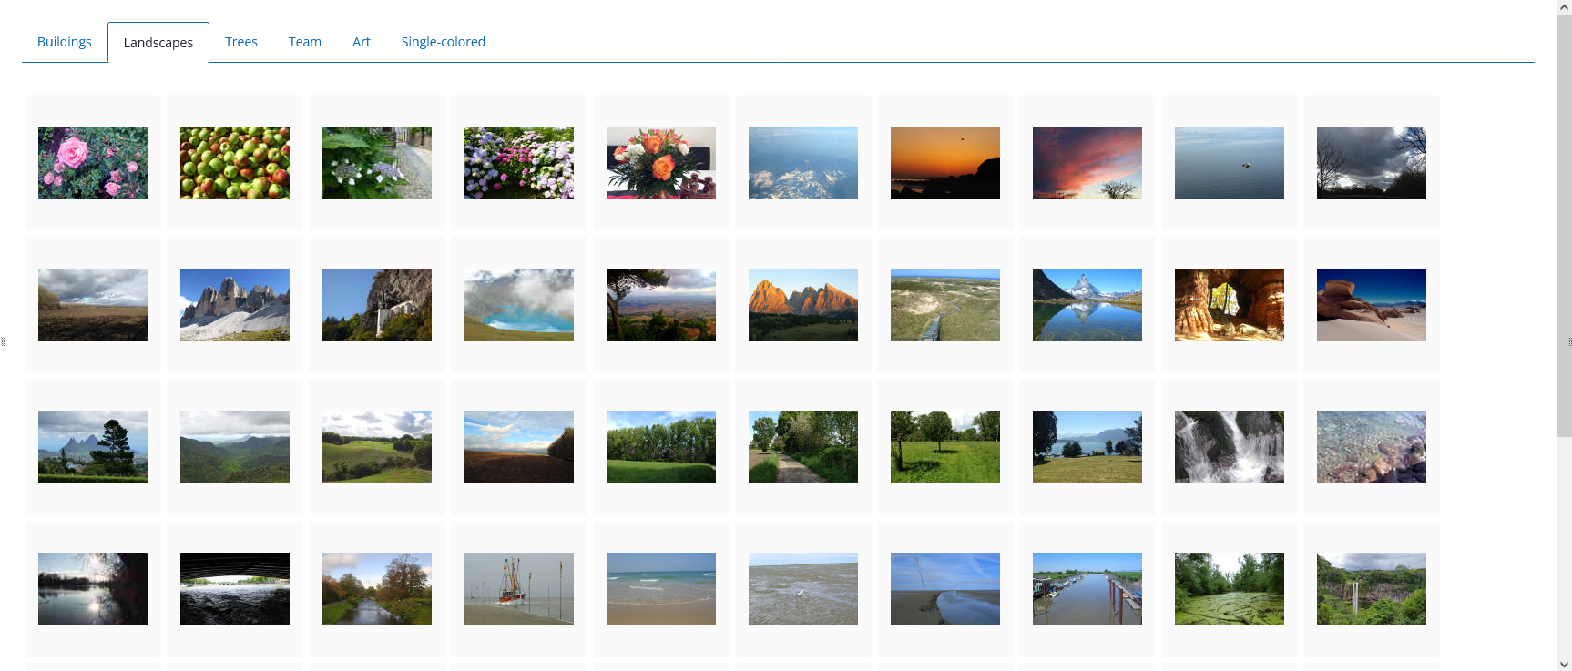Open the rocky Dolomite peaks with snow thumbnail
The image size is (1572, 671).
coord(235,305)
